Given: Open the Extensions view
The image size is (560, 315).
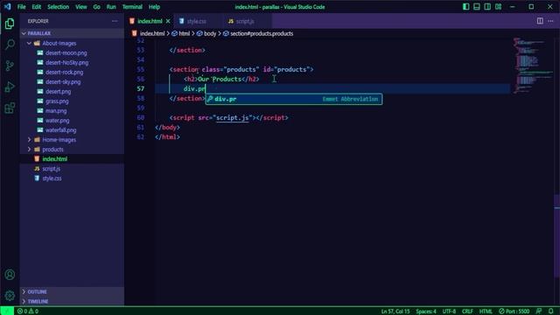Looking at the screenshot, I should pos(10,108).
